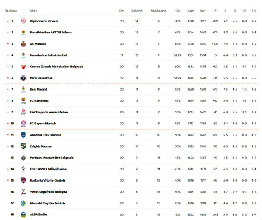Screen dimensions: 262x220
Task: Click the Zalgiris Kaunas green shield logo
Action: point(24,146)
